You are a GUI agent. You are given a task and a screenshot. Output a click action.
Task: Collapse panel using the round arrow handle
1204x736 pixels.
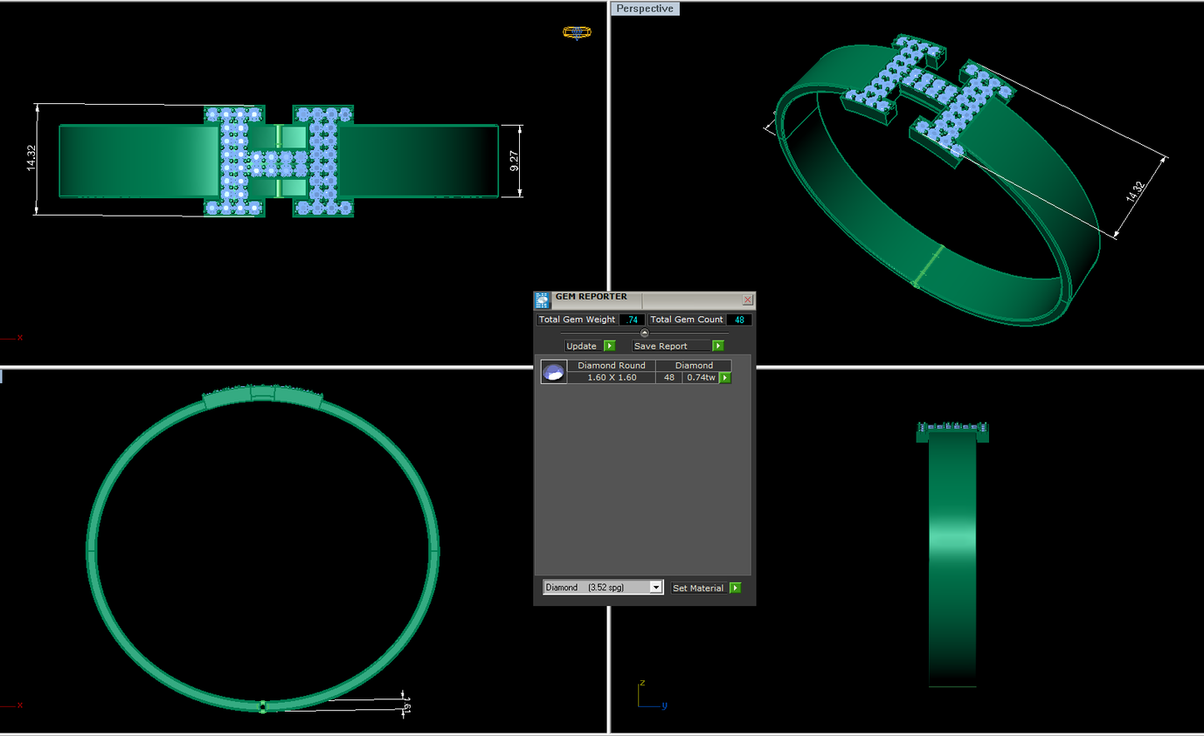(644, 333)
